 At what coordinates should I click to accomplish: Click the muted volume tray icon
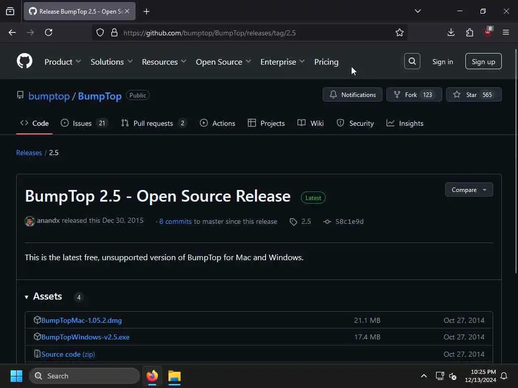pos(453,376)
